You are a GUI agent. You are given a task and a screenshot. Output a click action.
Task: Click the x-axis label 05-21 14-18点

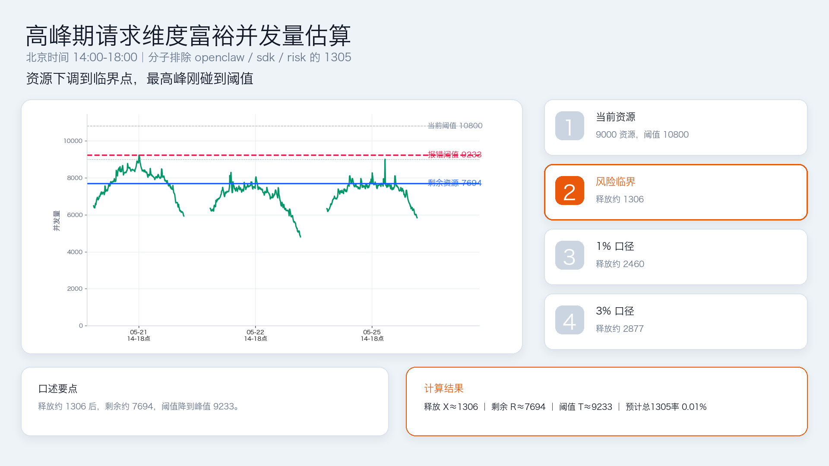point(139,335)
